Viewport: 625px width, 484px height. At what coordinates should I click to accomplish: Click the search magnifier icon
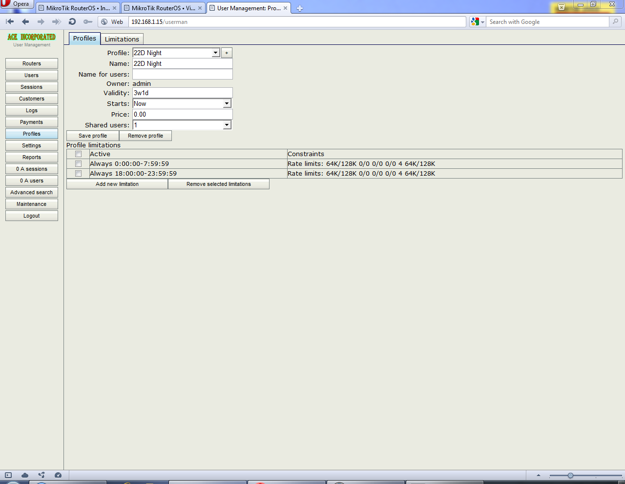click(616, 22)
